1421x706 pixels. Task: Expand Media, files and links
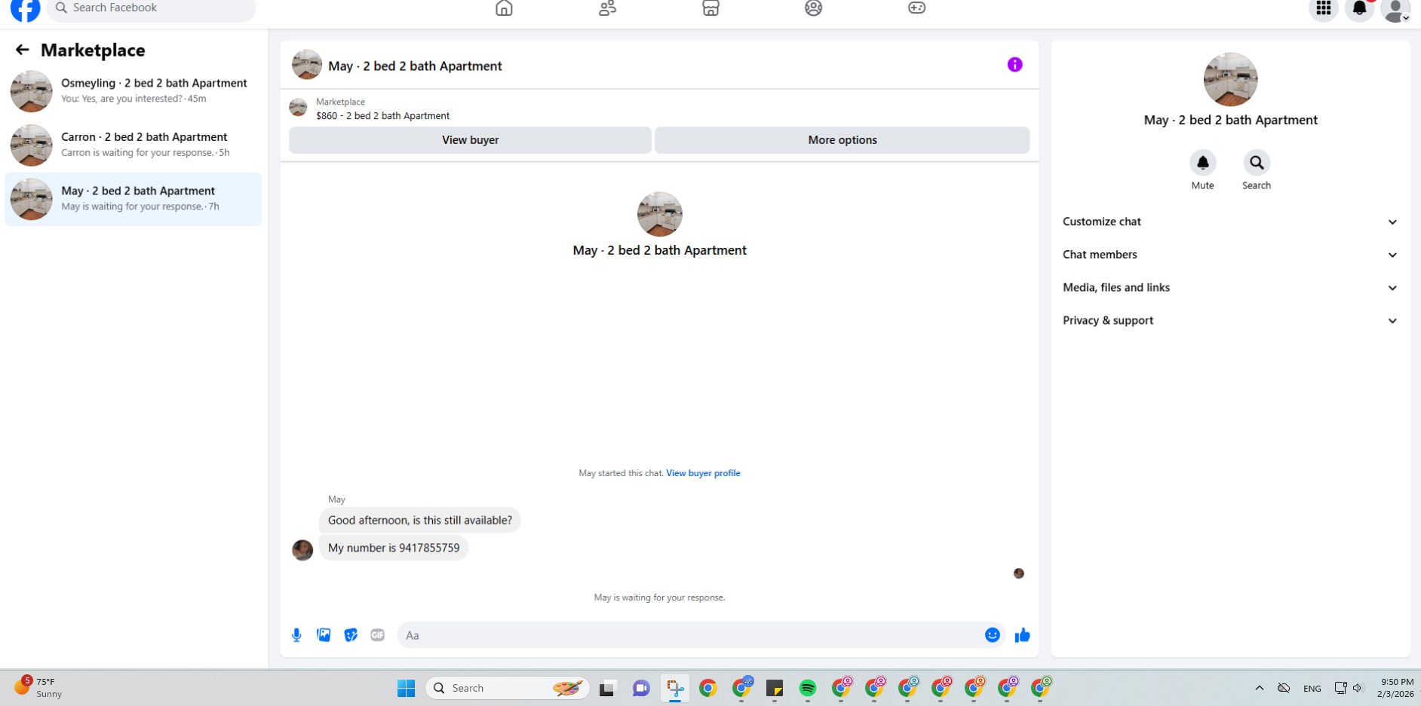(1230, 288)
